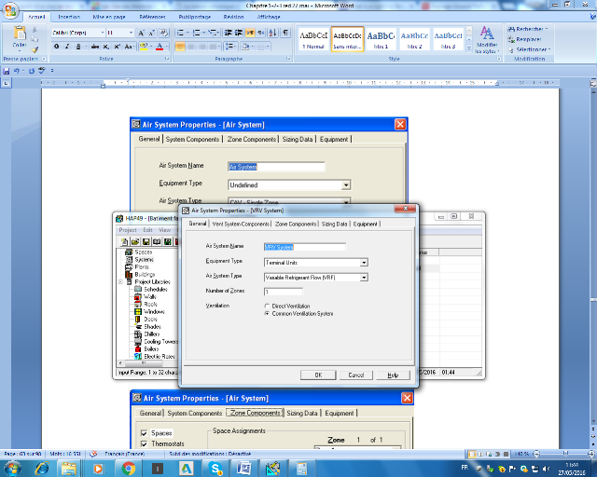Select Schedules in the Project Libraries tree
This screenshot has height=477, width=597.
155,289
